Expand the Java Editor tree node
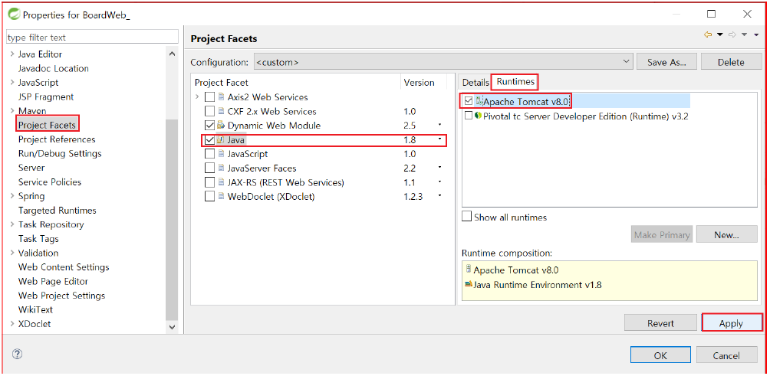The height and width of the screenshot is (376, 770). coord(12,54)
